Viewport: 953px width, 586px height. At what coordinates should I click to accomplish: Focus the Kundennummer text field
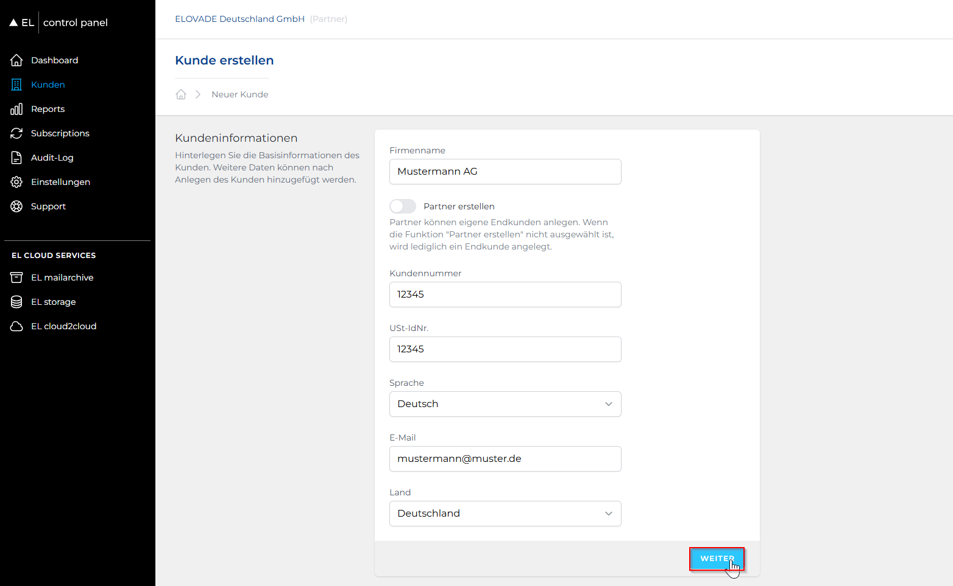pos(505,295)
